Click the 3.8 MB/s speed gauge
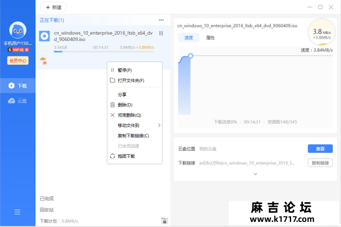The width and height of the screenshot is (341, 227). pos(322,33)
